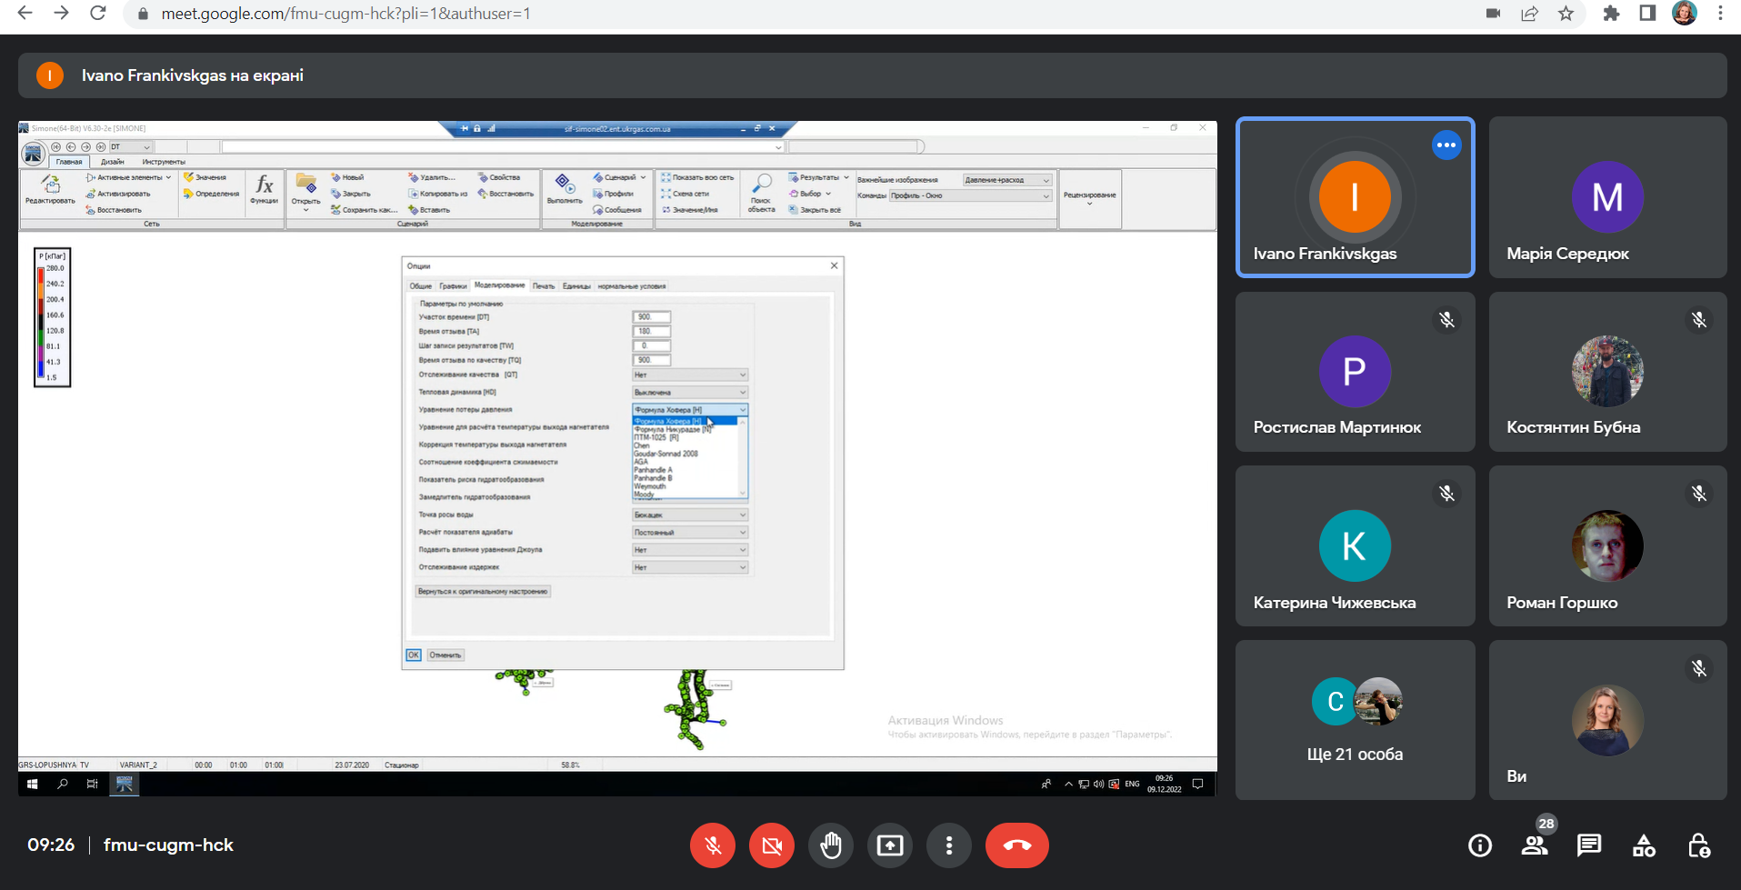Open options on Ivano Frankivskgas tile
Viewport: 1741px width, 890px height.
tap(1446, 145)
